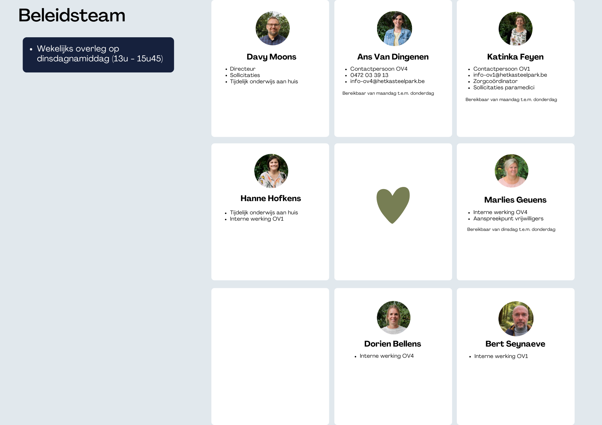Click the Beleidsteam page heading
The width and height of the screenshot is (602, 425).
[x=72, y=15]
